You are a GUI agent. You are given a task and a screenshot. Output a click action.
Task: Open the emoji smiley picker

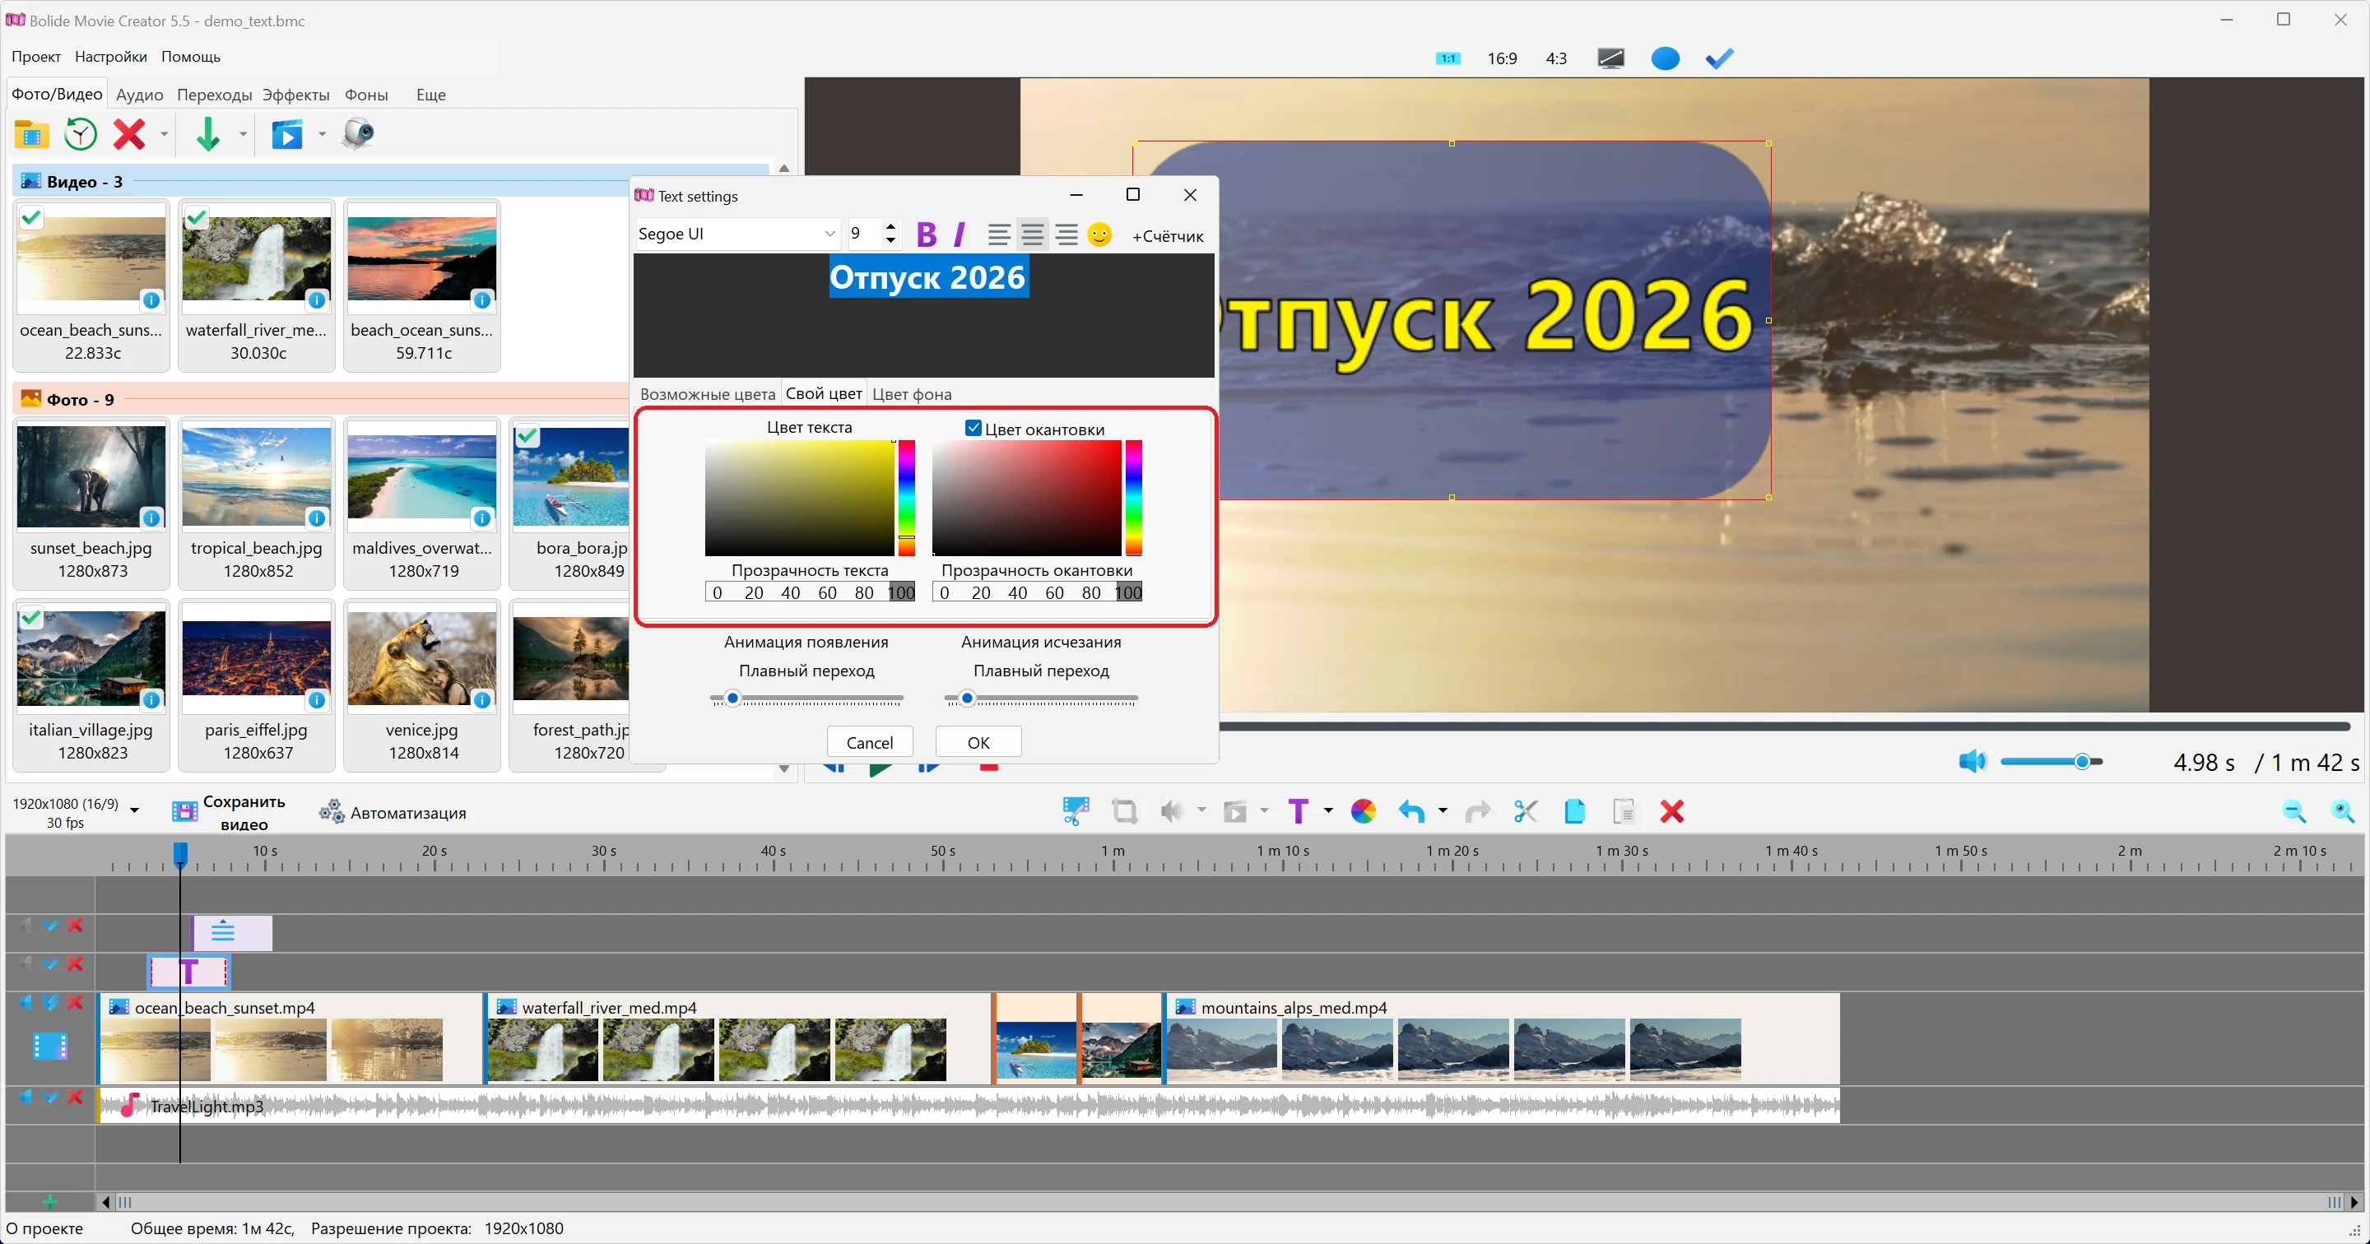1099,234
